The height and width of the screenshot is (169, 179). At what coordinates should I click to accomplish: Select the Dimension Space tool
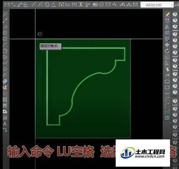[81, 5]
